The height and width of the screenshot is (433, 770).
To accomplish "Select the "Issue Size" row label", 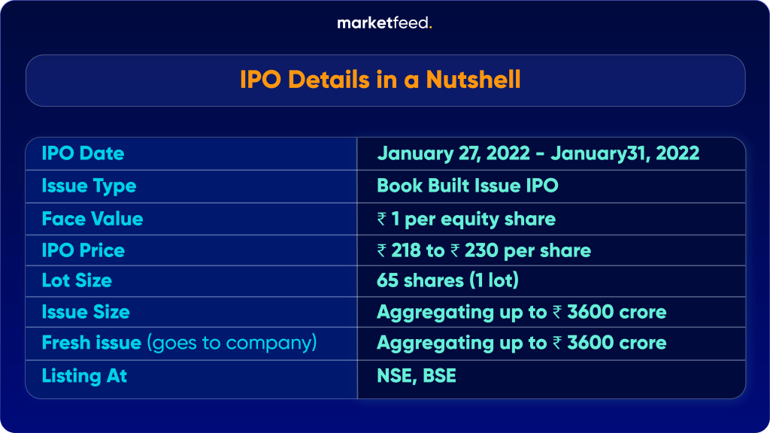I will point(86,312).
